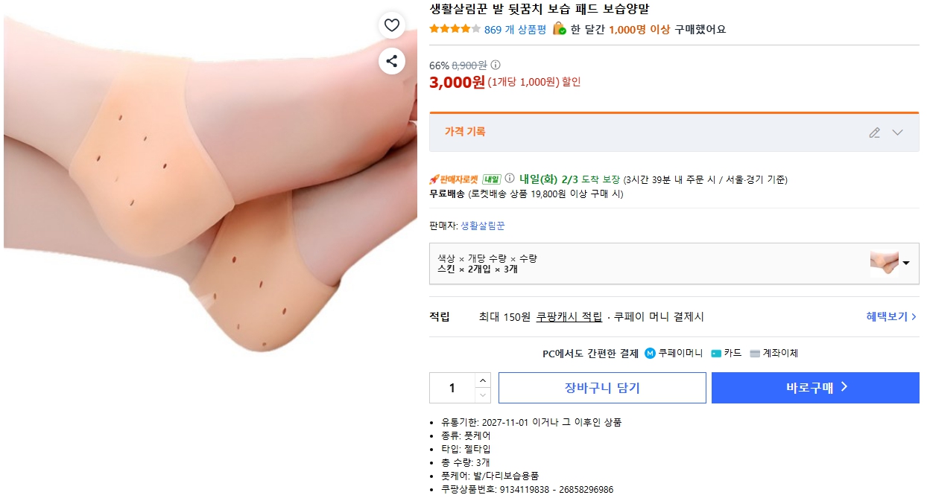Click the 카드 payment icon
The height and width of the screenshot is (498, 927).
(x=716, y=353)
